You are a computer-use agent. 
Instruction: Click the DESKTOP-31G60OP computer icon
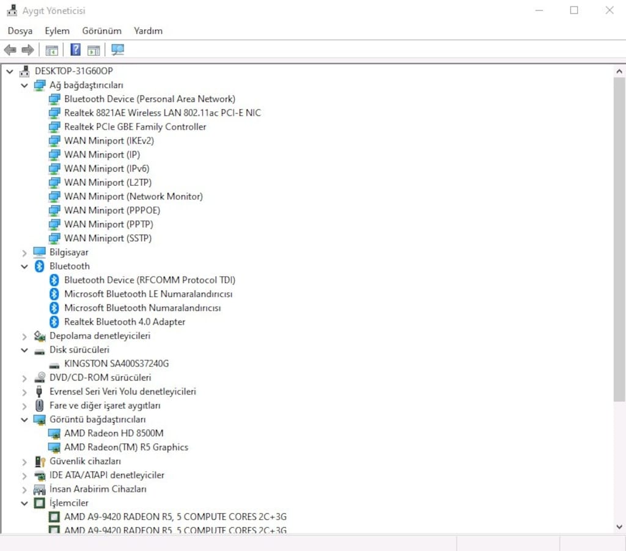[x=24, y=71]
